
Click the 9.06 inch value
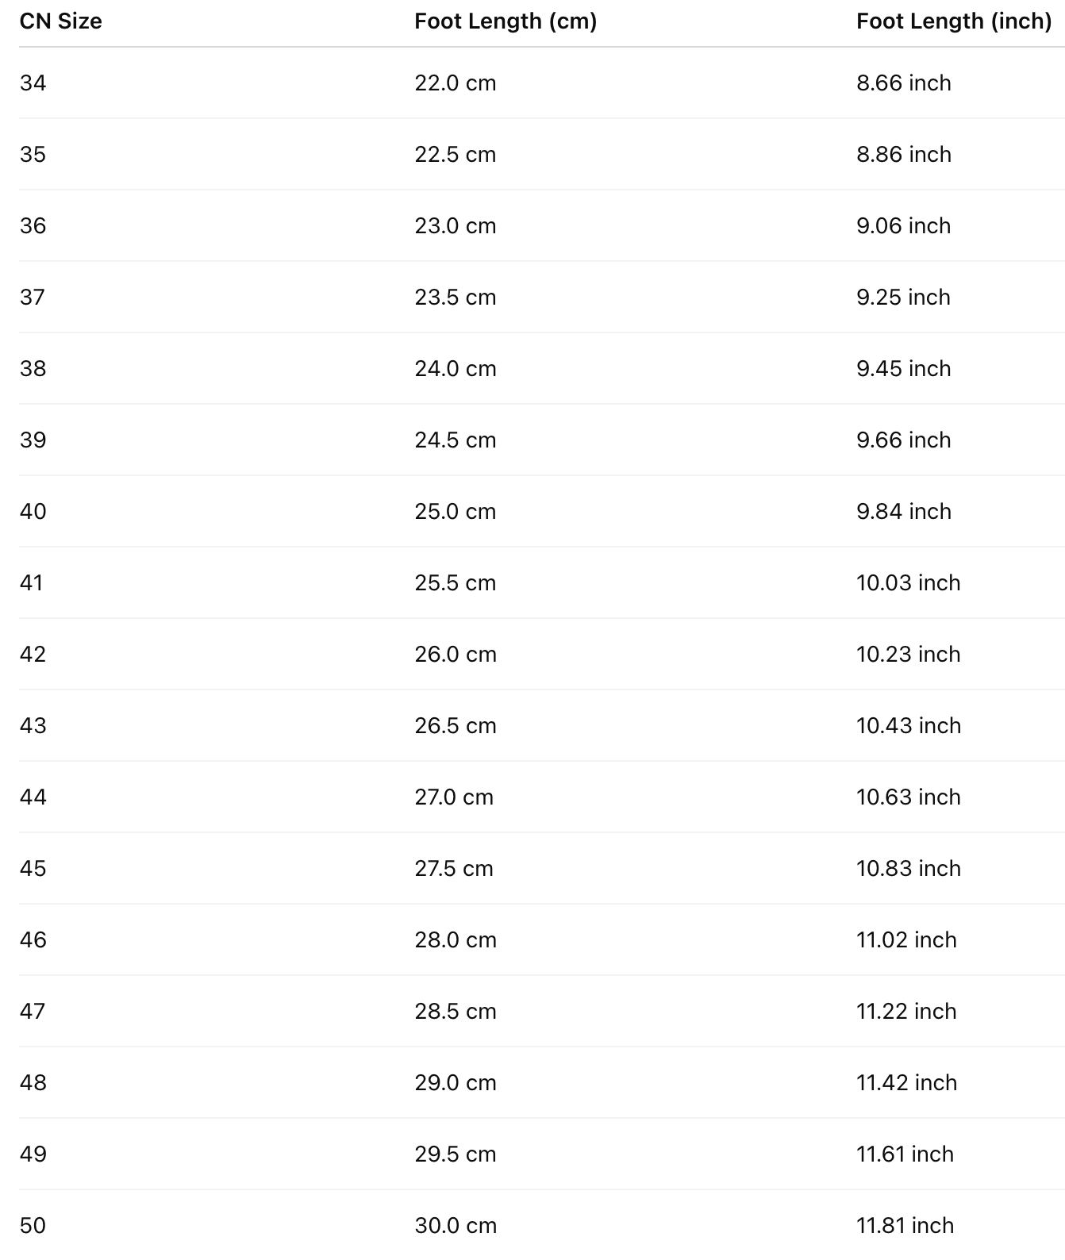[x=904, y=226]
